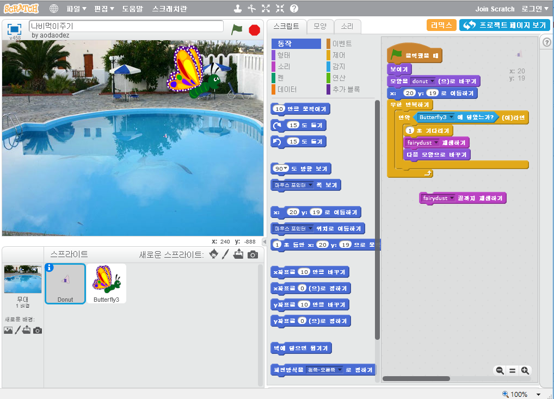
Task: Toggle full screen presentation mode
Action: (14, 29)
